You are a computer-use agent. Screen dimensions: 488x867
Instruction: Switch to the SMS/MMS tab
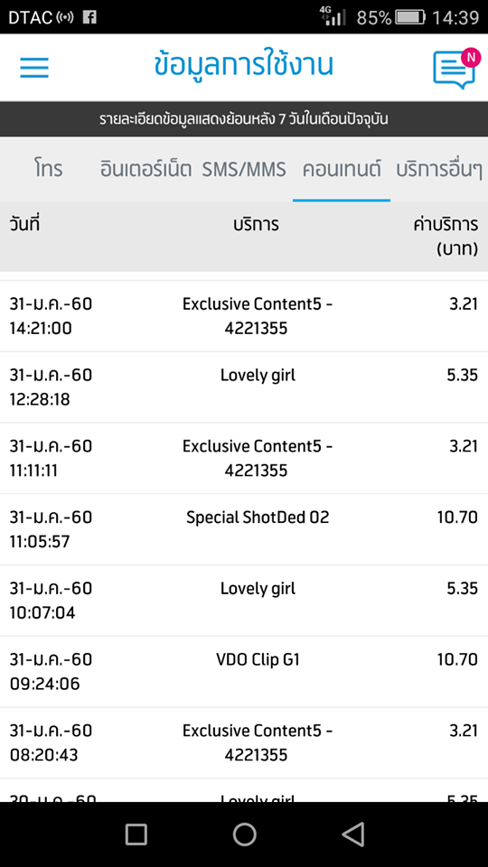click(244, 169)
